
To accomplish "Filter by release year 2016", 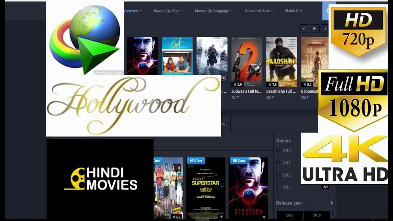I will tap(317, 215).
